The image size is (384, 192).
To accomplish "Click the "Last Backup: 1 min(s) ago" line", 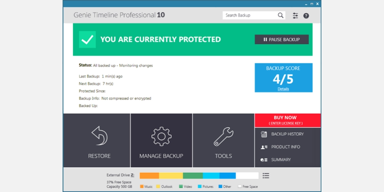I will tap(101, 76).
